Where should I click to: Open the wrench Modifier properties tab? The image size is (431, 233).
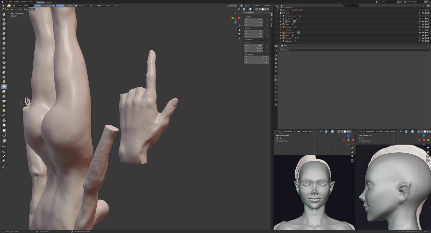(x=276, y=80)
